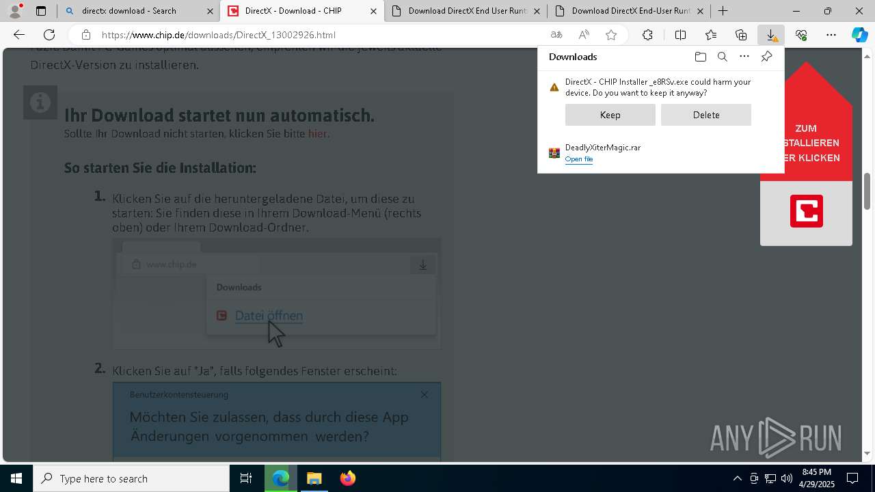Keep the DirectX CHIP Installer download

610,115
